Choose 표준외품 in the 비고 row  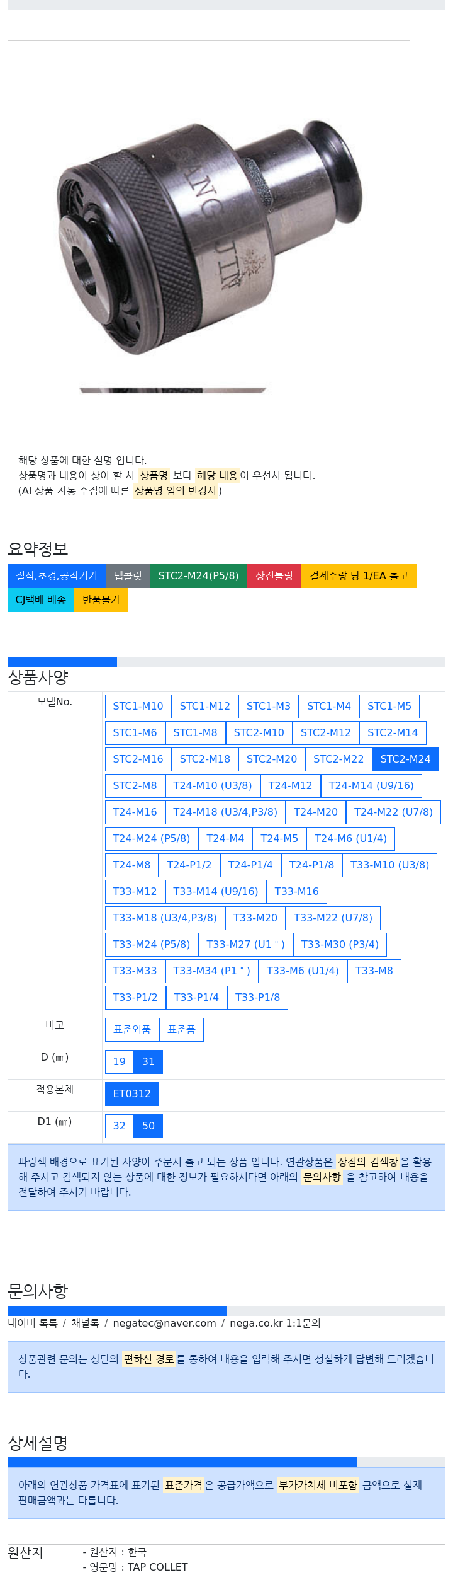132,1030
